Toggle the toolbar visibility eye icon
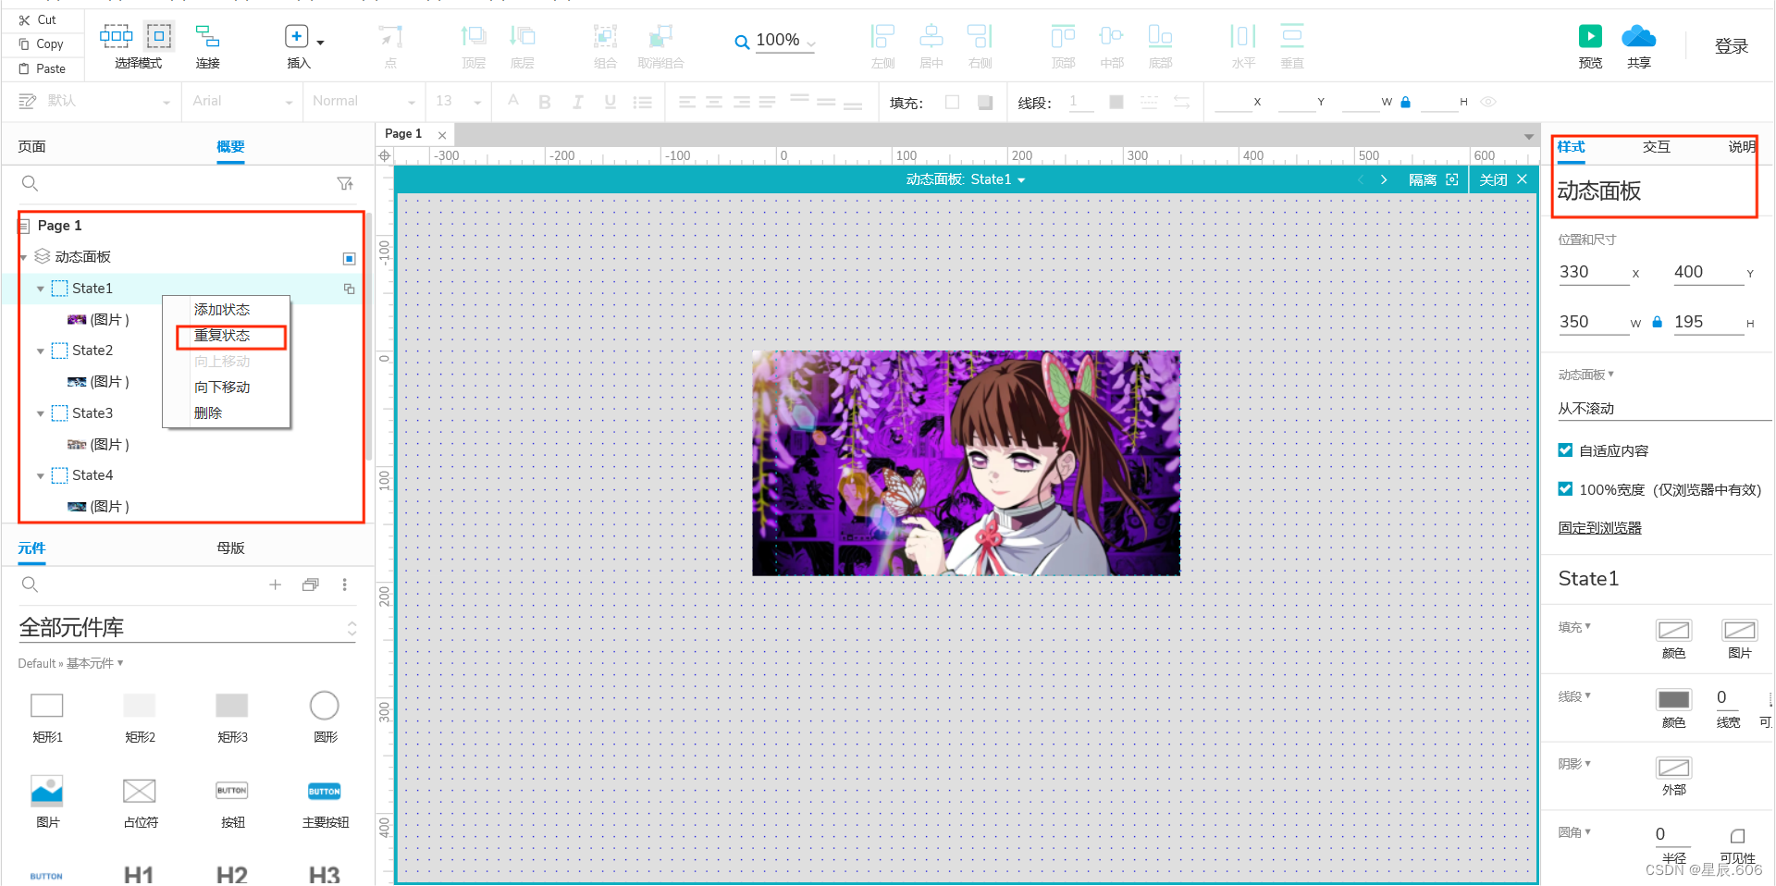 (1488, 102)
